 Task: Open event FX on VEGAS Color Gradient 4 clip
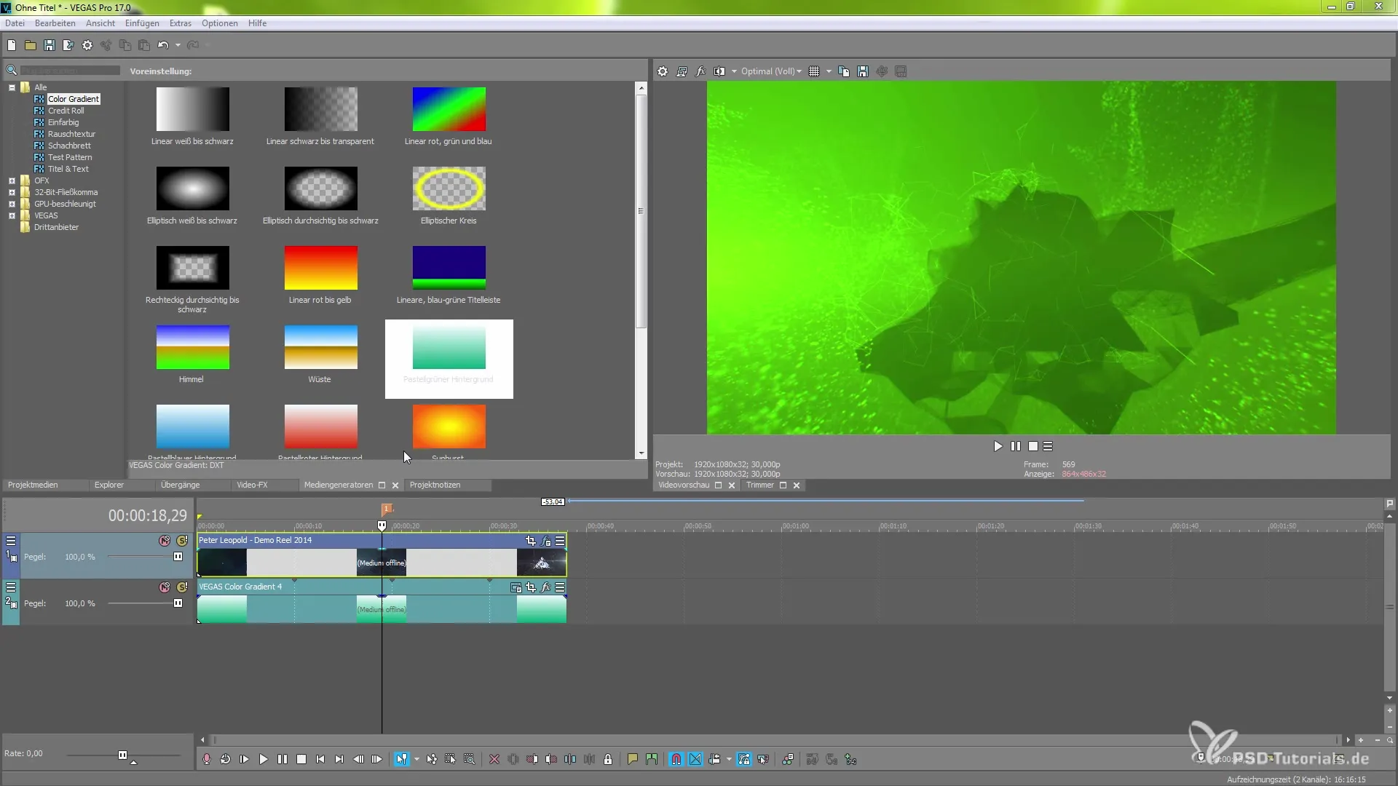click(x=545, y=587)
